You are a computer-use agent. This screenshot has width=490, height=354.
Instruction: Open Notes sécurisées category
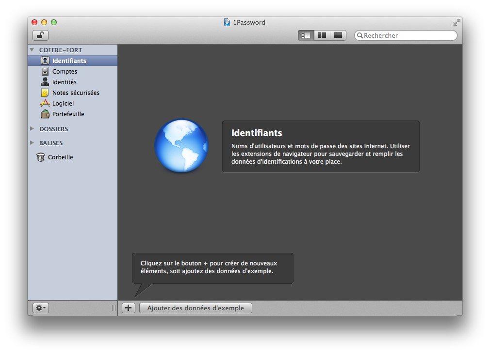[72, 92]
